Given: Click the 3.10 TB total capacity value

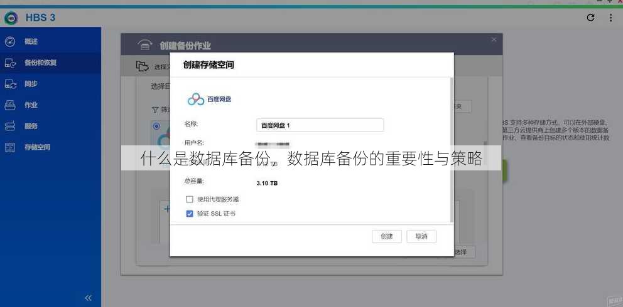Looking at the screenshot, I should tap(267, 184).
